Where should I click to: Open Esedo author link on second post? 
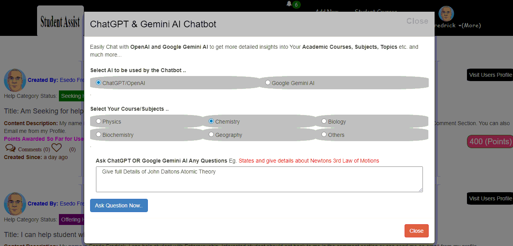coord(72,204)
